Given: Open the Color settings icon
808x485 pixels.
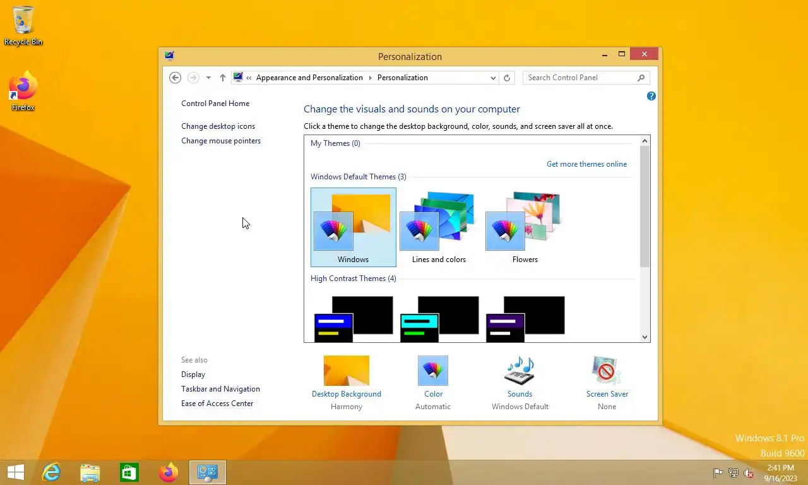Looking at the screenshot, I should [433, 371].
